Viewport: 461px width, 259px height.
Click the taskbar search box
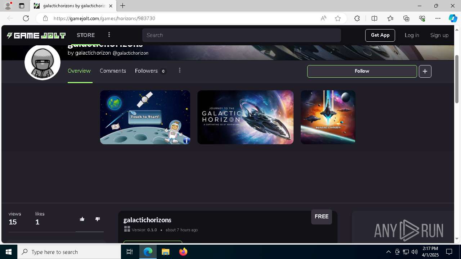[69, 252]
